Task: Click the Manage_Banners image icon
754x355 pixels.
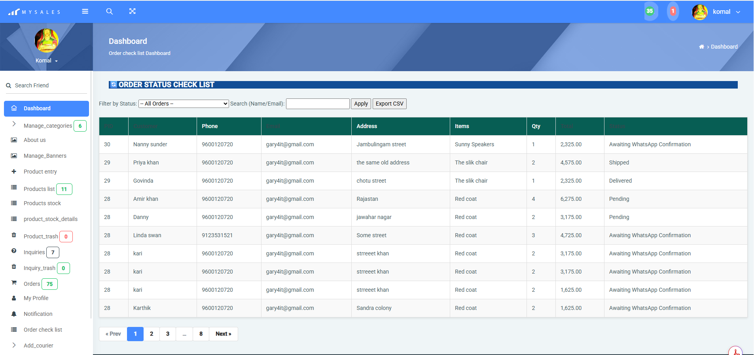Action: [x=14, y=156]
